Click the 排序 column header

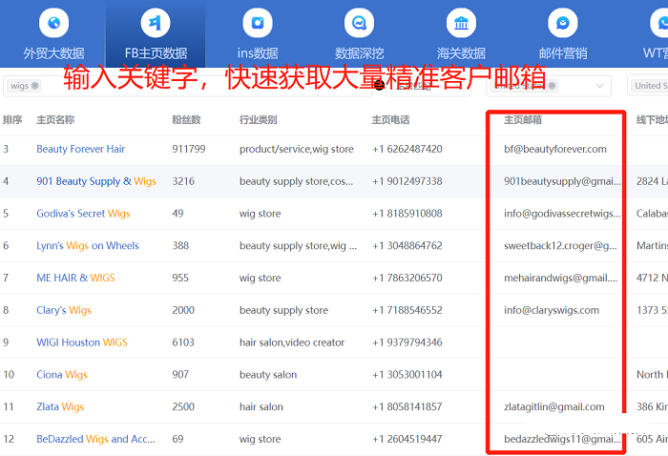click(12, 119)
